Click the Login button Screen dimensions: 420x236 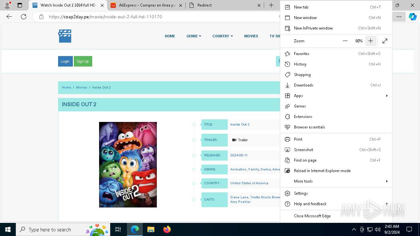[x=65, y=61]
